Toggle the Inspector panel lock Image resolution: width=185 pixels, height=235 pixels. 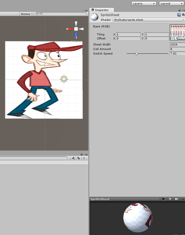pos(179,10)
